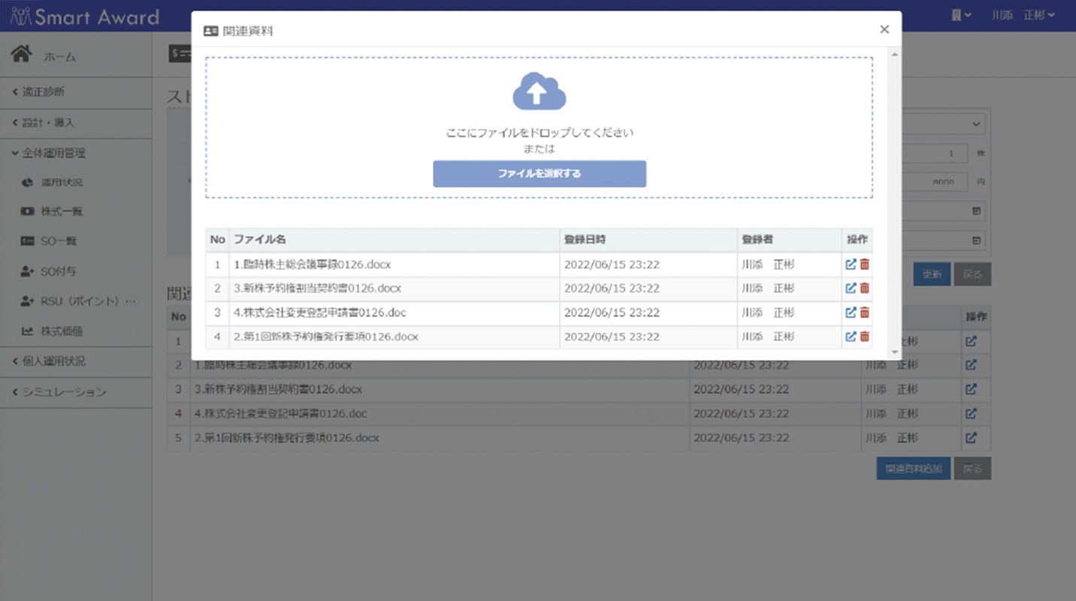Go to ホーム in the sidebar

tap(59, 56)
